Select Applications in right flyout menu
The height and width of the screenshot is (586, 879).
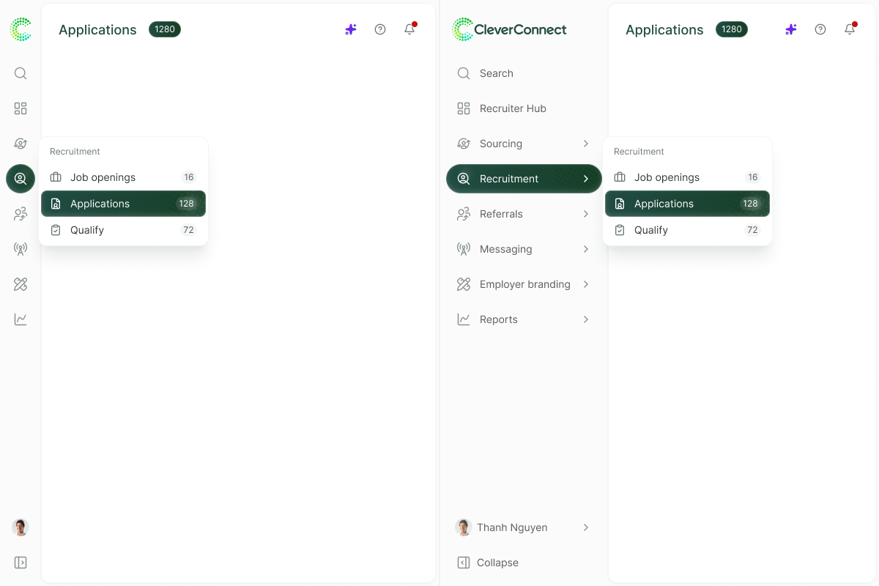pyautogui.click(x=687, y=204)
